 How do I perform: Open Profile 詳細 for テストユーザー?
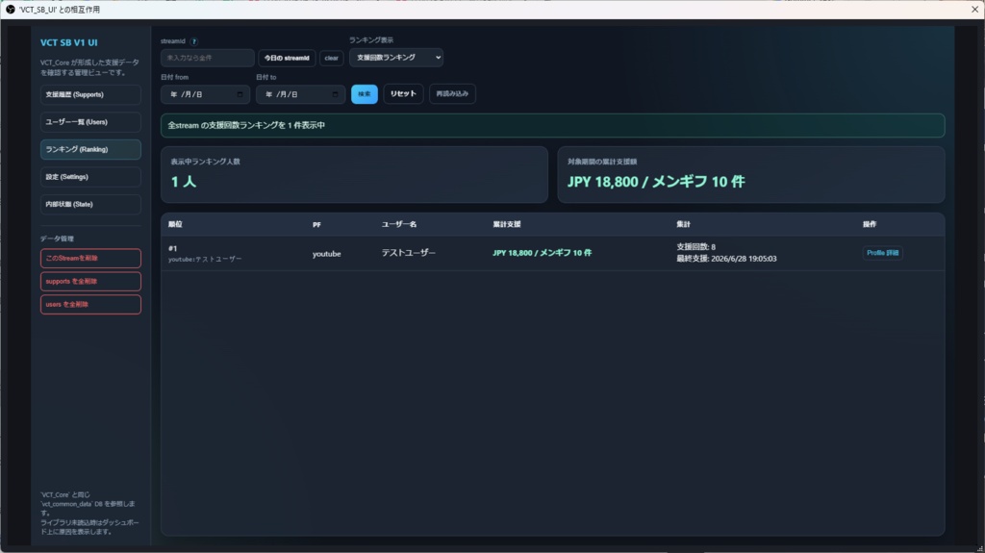click(883, 253)
